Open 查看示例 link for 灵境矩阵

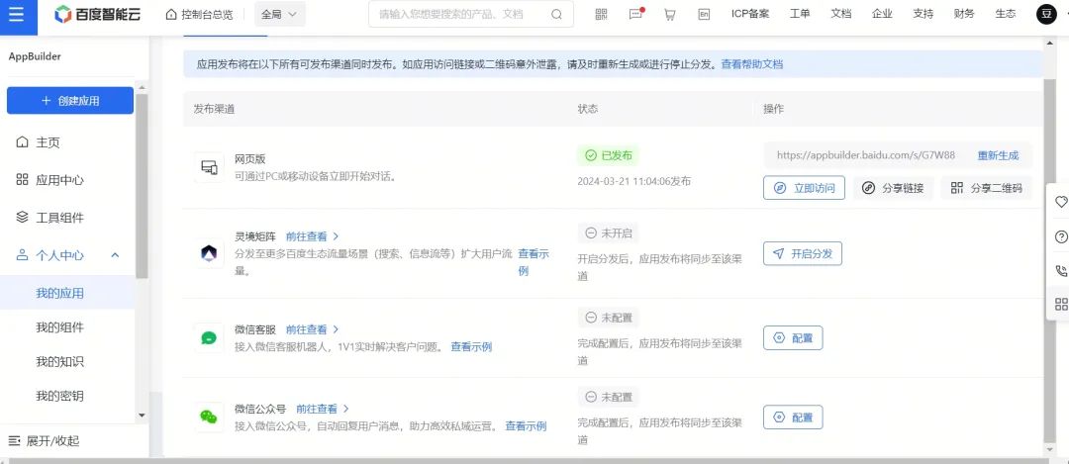tap(534, 262)
